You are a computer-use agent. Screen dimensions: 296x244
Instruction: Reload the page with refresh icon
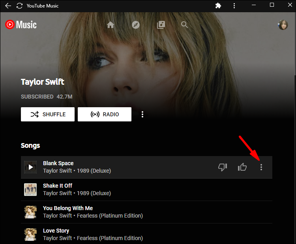pyautogui.click(x=19, y=6)
